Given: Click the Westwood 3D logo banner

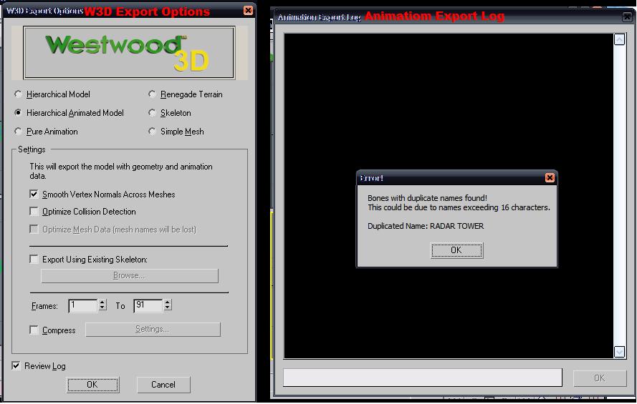Looking at the screenshot, I should [129, 53].
